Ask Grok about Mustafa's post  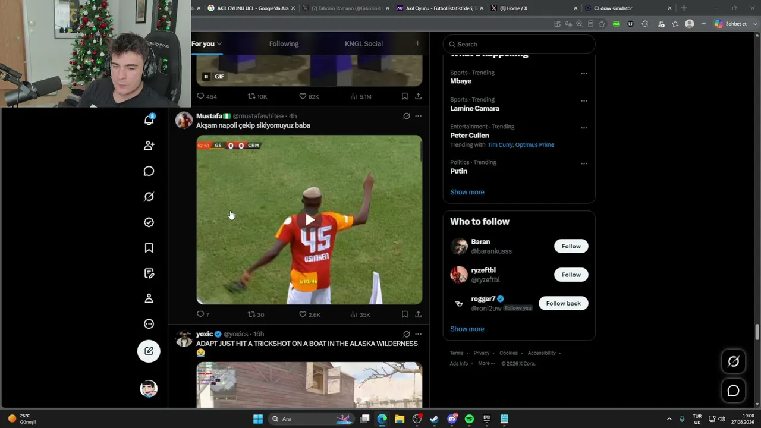pos(407,116)
